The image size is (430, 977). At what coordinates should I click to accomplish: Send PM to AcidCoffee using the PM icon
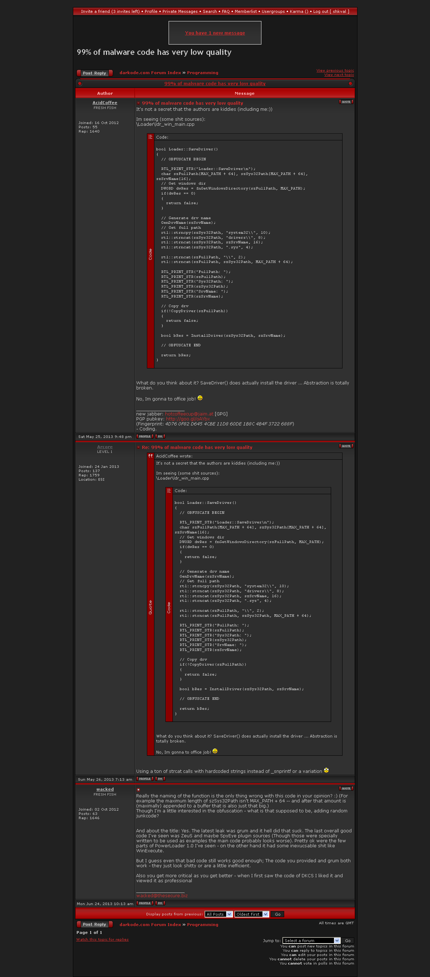(160, 436)
